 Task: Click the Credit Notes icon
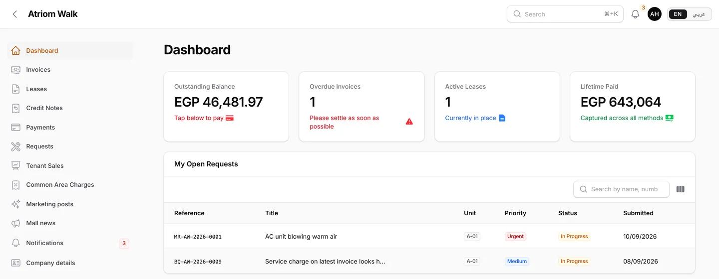coord(16,108)
